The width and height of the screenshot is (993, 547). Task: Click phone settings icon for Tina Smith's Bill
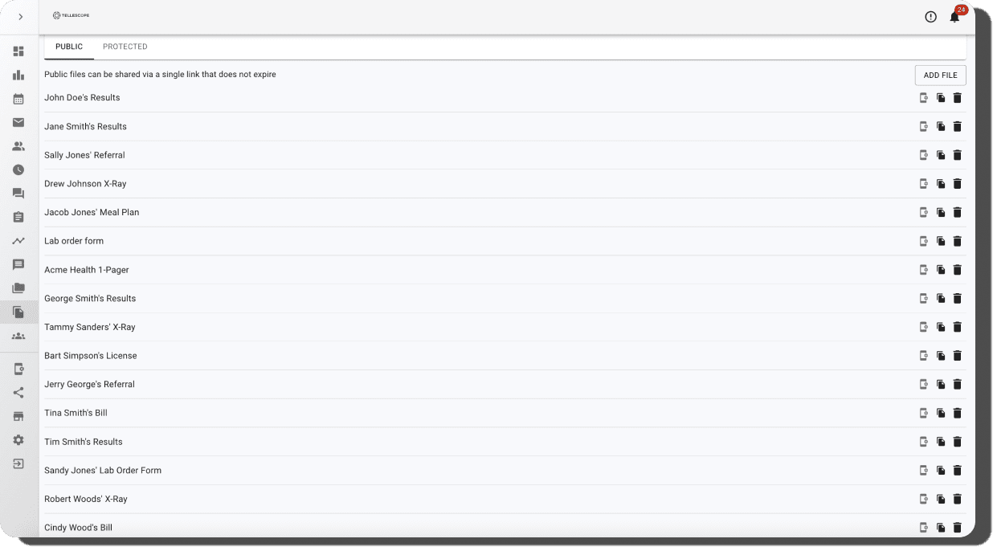pyautogui.click(x=924, y=413)
